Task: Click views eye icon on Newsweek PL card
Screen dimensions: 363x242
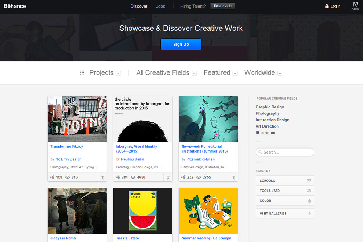Action: tap(199, 177)
